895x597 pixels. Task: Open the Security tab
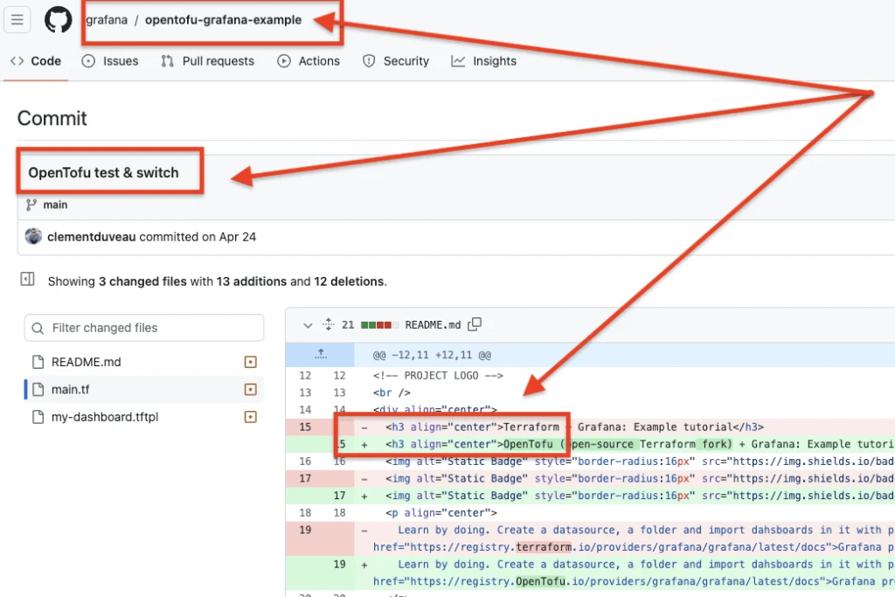pos(396,61)
